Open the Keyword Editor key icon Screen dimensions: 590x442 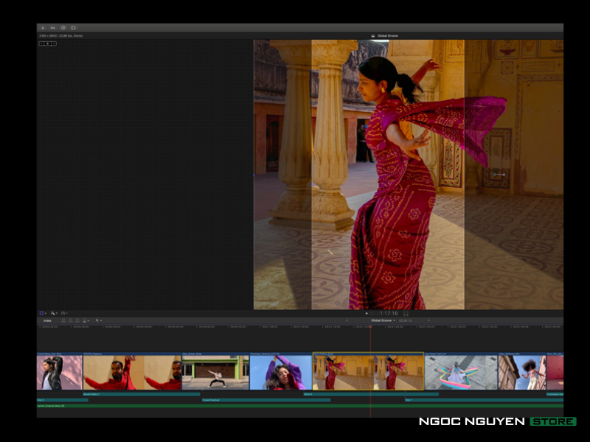click(x=53, y=28)
